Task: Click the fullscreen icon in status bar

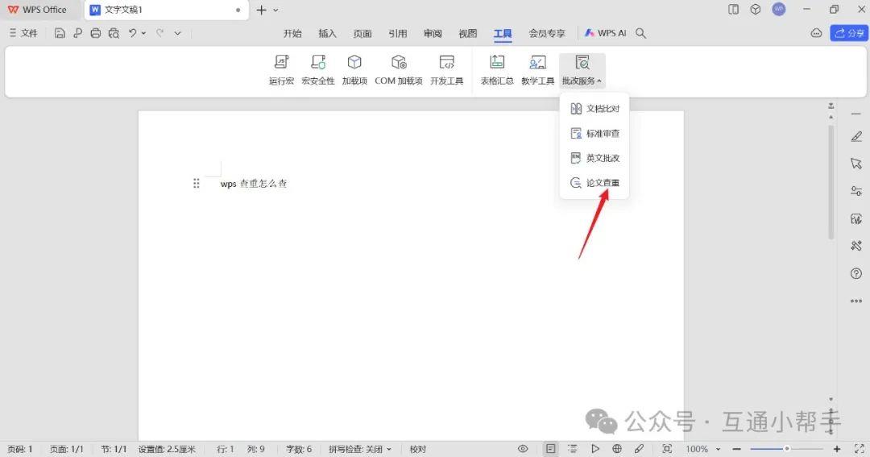Action: pyautogui.click(x=859, y=449)
